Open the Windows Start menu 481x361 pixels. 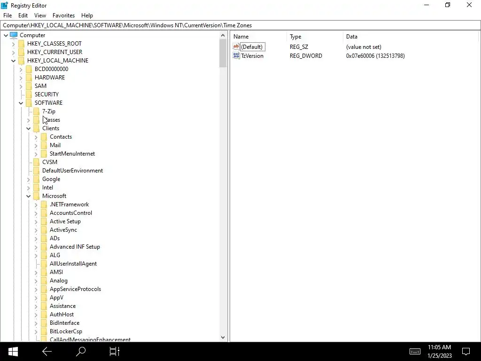click(x=13, y=352)
